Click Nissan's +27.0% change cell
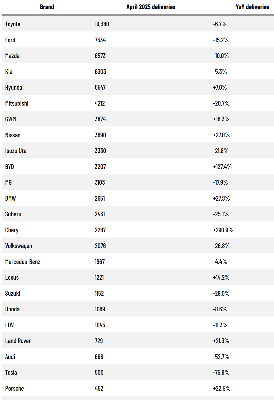 [x=221, y=135]
